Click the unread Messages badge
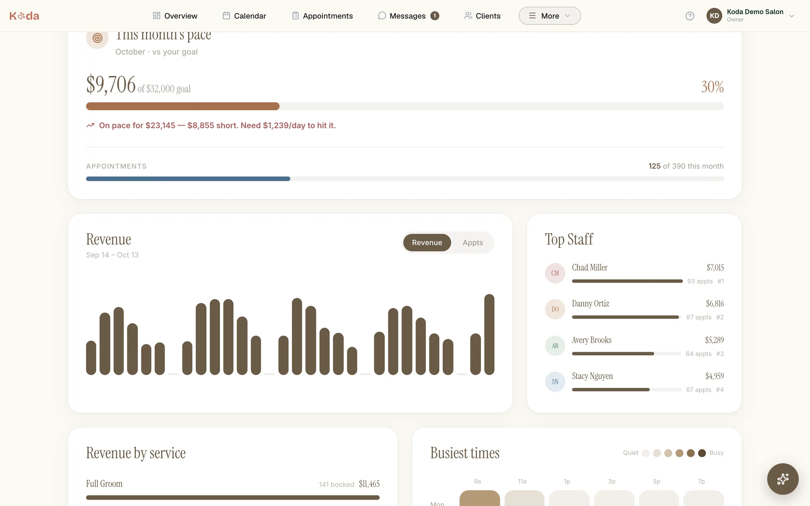 tap(435, 16)
